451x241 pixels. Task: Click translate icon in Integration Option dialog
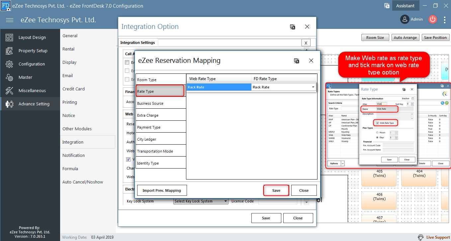293,27
